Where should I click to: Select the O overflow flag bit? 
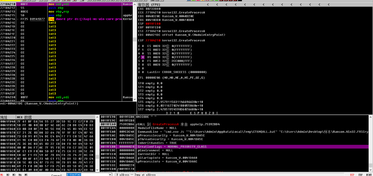coord(143,72)
